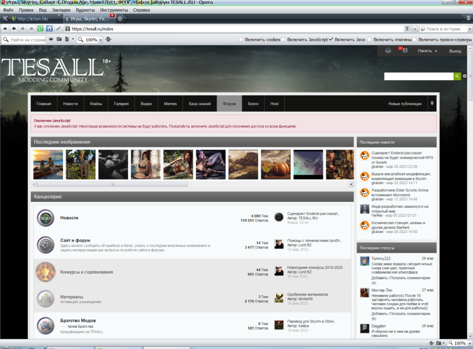Open the beach sunset image thumbnail
Image resolution: width=473 pixels, height=349 pixels.
click(48, 164)
